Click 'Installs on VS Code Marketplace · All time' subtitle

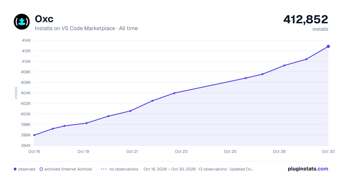tap(86, 28)
